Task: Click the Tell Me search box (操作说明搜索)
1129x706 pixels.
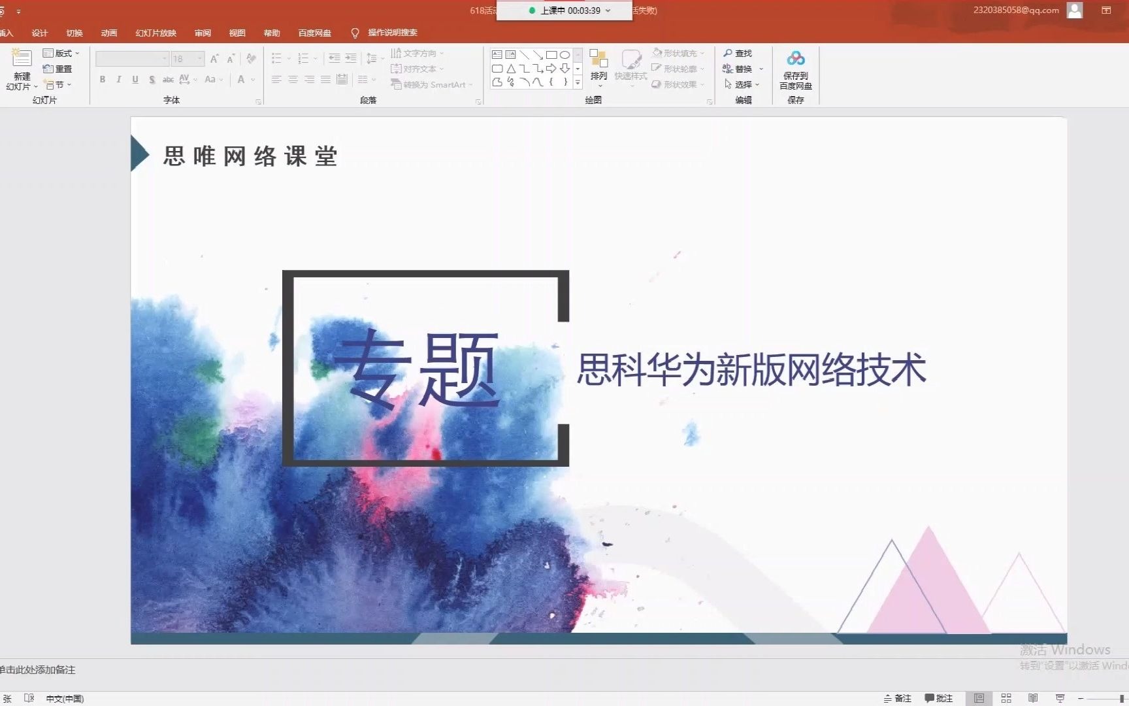Action: click(x=385, y=33)
